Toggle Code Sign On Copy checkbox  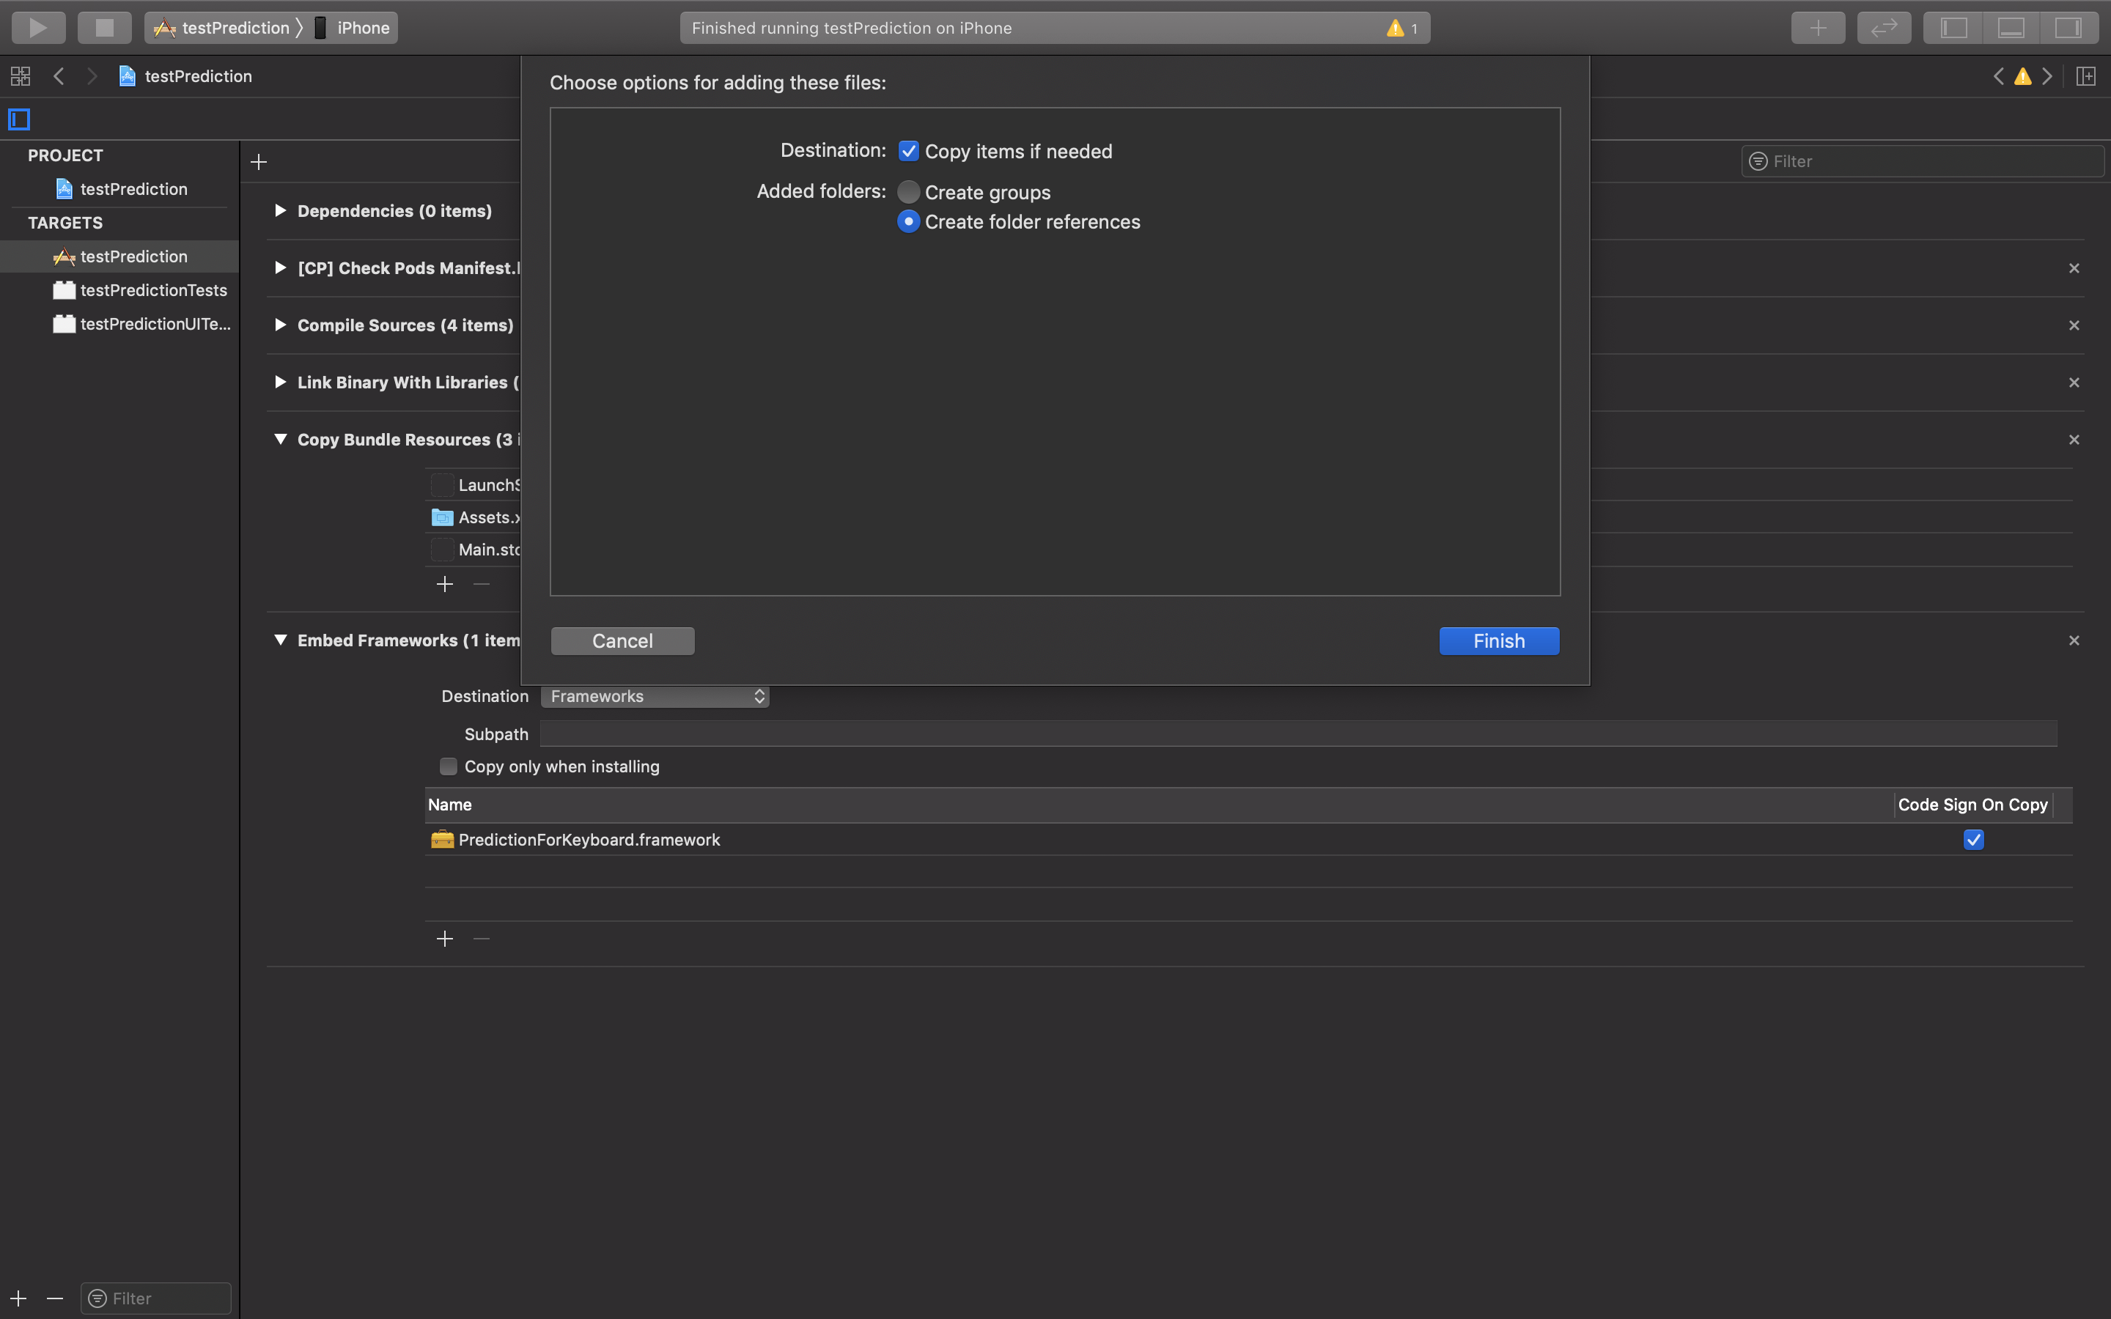[1973, 839]
